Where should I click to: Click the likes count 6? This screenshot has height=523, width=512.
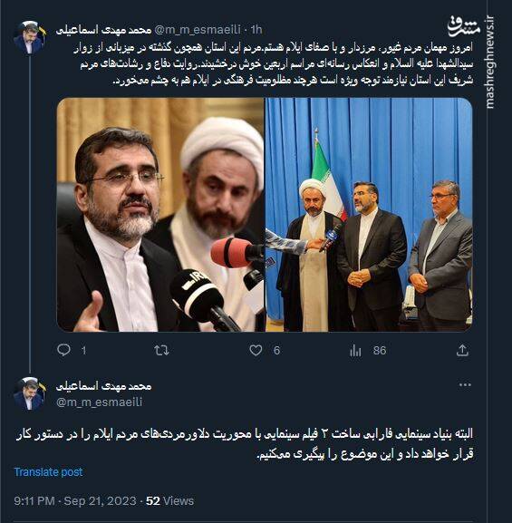coord(276,351)
